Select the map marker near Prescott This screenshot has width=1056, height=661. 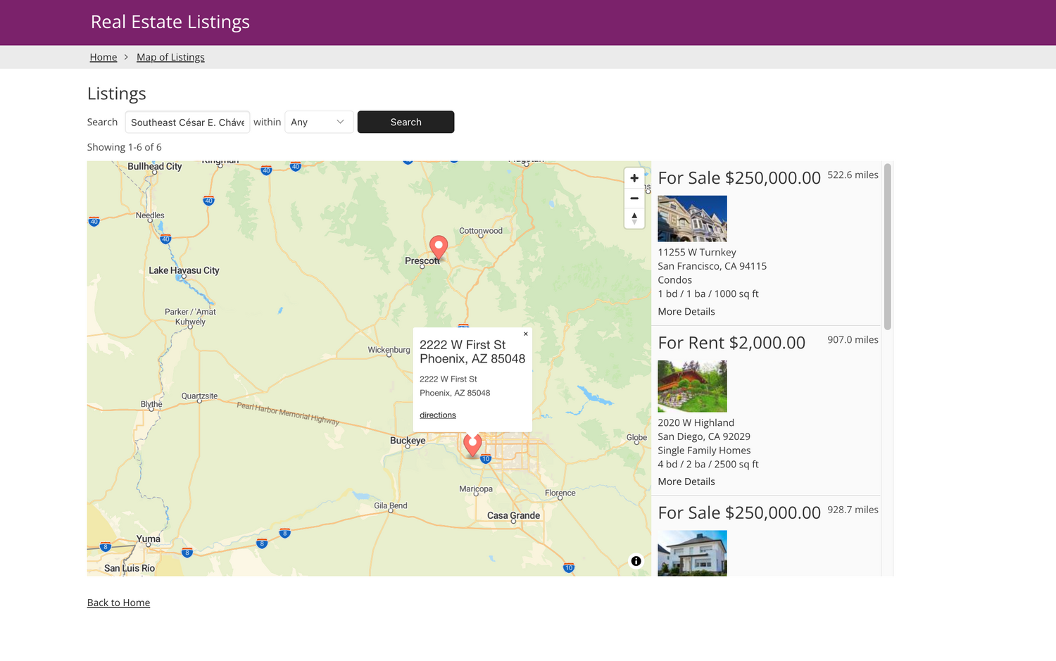pos(438,246)
